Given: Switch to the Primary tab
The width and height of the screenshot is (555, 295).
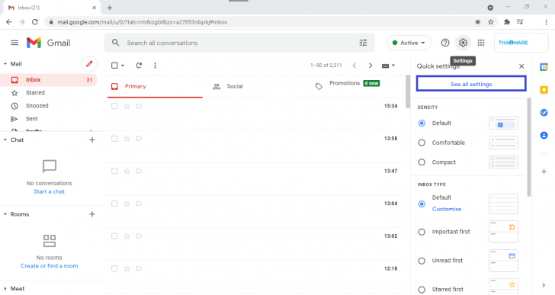Looking at the screenshot, I should (x=155, y=86).
